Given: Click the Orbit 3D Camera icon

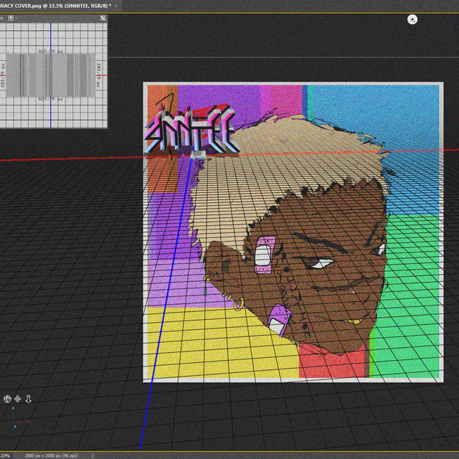Looking at the screenshot, I should pos(6,398).
